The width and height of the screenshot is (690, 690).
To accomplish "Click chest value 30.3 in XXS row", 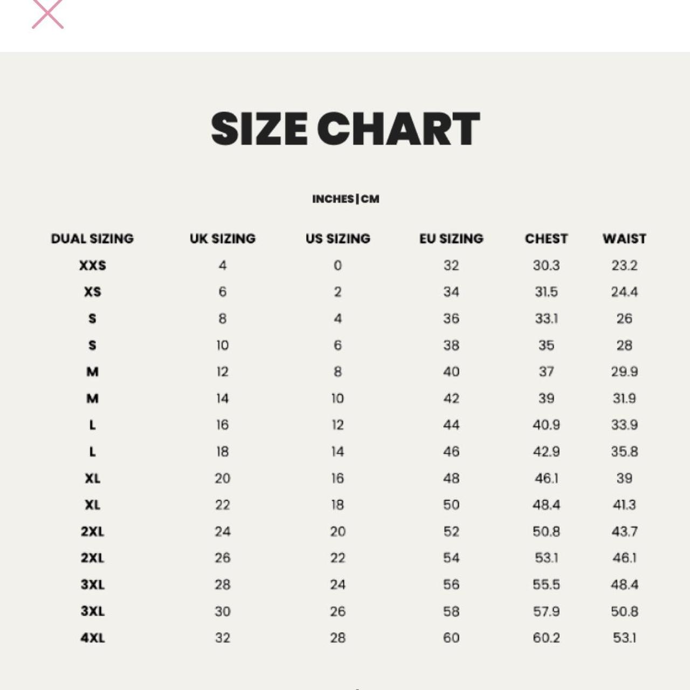I will [546, 265].
